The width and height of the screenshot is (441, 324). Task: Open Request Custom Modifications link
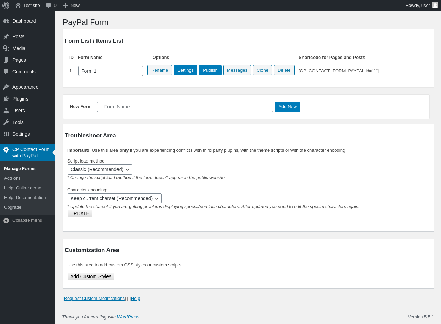[94, 299]
